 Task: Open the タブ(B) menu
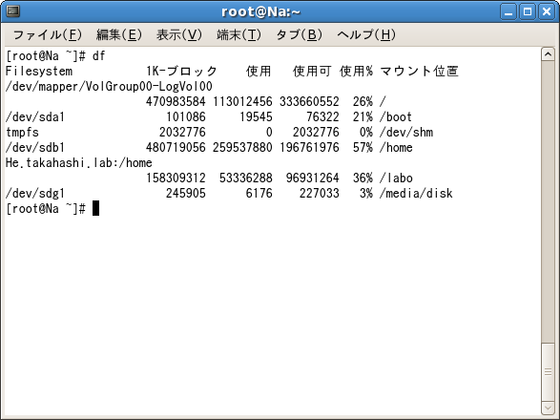point(299,34)
